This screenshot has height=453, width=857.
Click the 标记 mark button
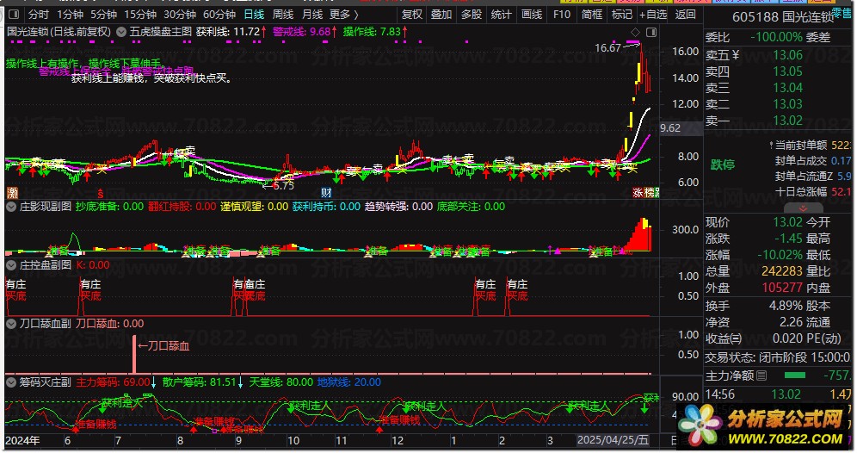pyautogui.click(x=621, y=15)
